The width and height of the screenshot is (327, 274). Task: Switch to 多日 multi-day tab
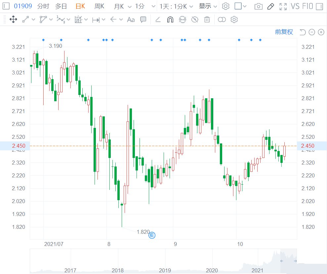click(61, 6)
